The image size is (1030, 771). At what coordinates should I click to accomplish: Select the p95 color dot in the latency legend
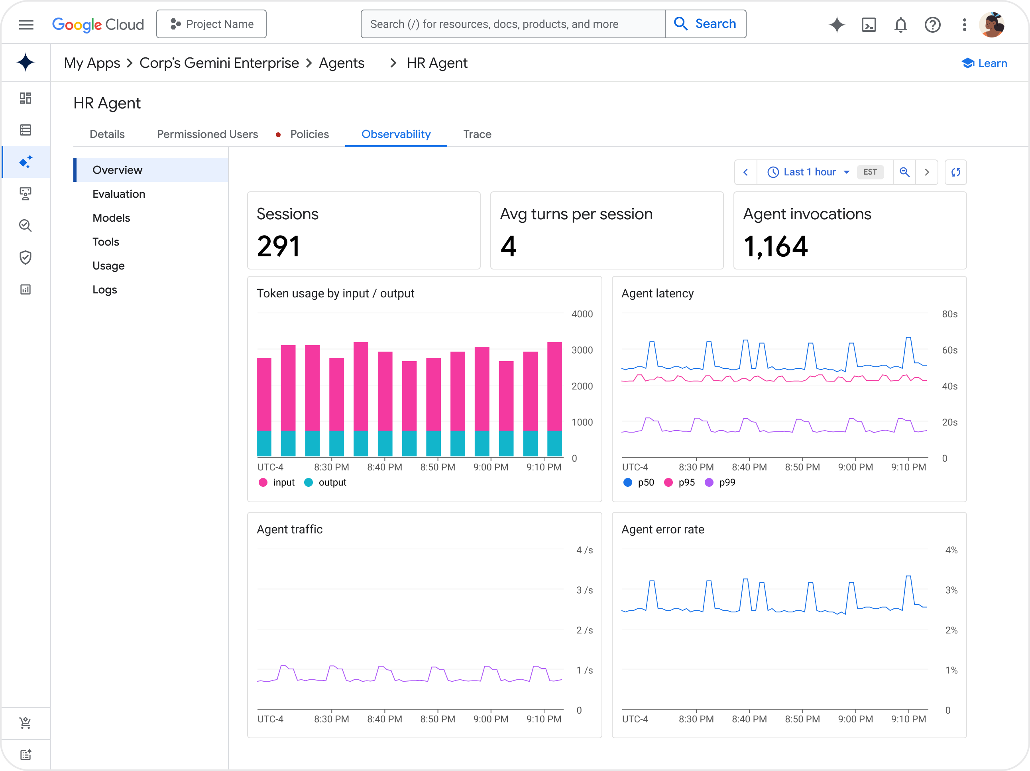tap(668, 482)
